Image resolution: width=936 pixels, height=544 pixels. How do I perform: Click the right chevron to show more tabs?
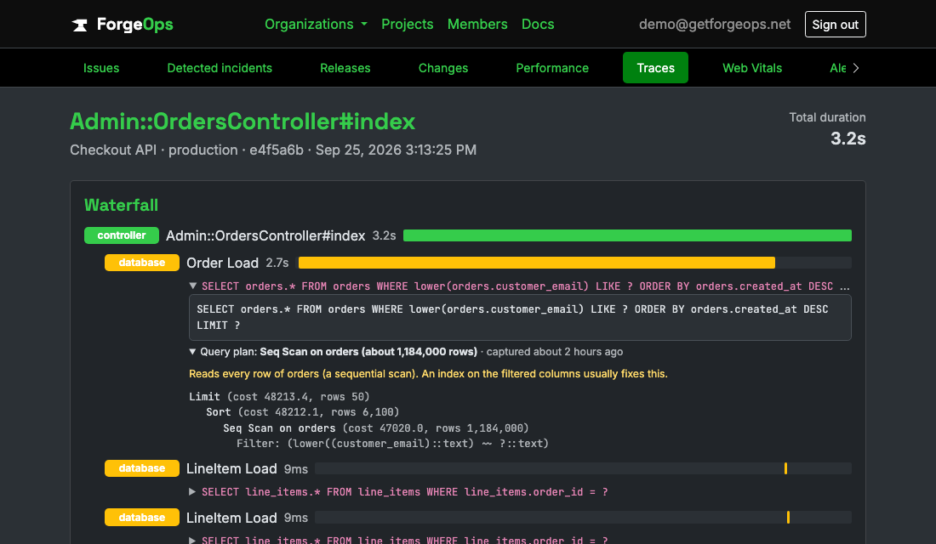pos(856,68)
